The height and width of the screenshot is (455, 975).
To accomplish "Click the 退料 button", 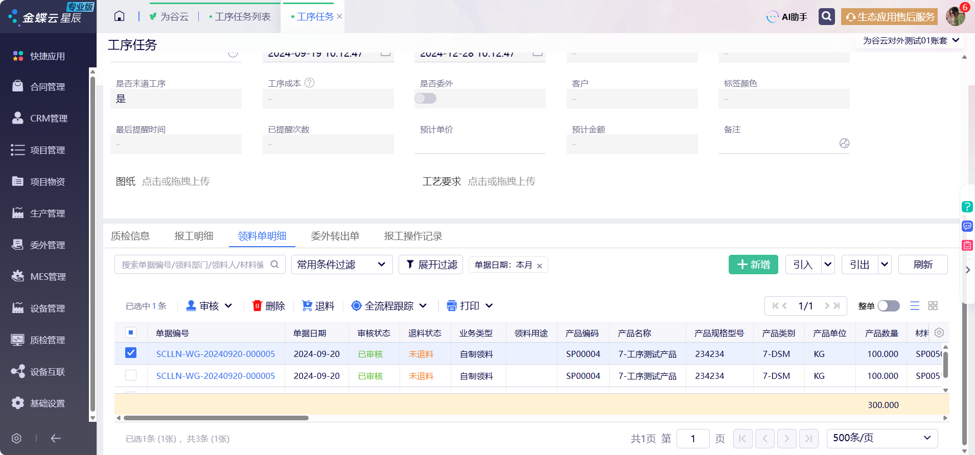I will 318,306.
